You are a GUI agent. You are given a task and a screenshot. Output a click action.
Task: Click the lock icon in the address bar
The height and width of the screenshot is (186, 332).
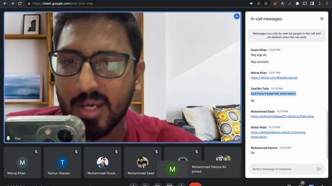click(x=29, y=4)
